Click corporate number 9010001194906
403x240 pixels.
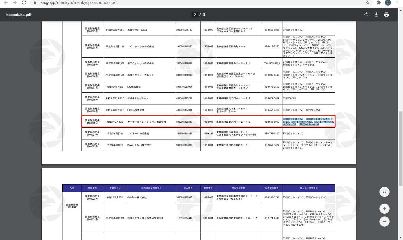(x=184, y=145)
